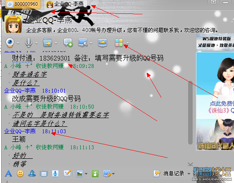Open the emoji smiley picker
The width and height of the screenshot is (234, 183).
[20, 173]
